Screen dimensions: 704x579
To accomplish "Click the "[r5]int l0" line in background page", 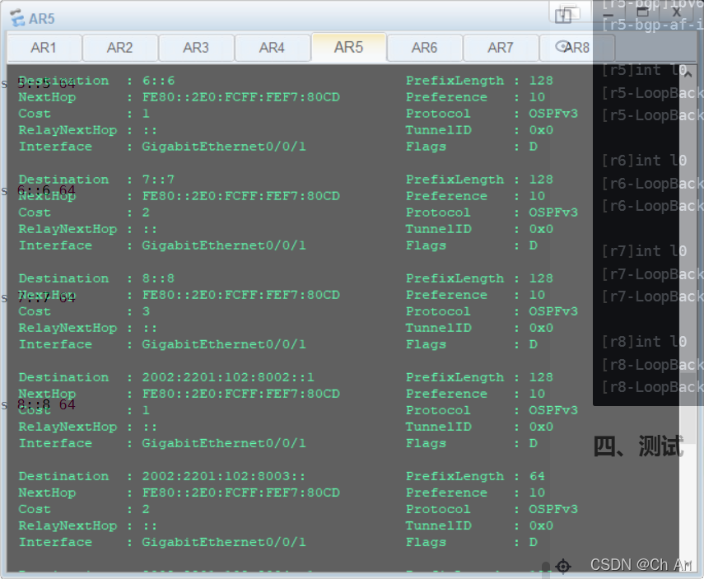I will 644,71.
